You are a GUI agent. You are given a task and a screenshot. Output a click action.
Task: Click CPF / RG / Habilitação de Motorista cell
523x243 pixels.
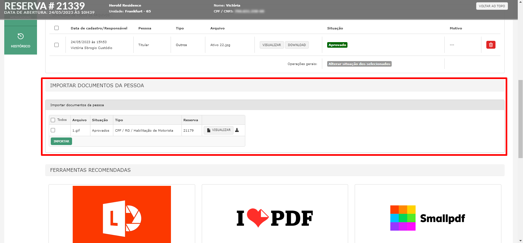[144, 130]
